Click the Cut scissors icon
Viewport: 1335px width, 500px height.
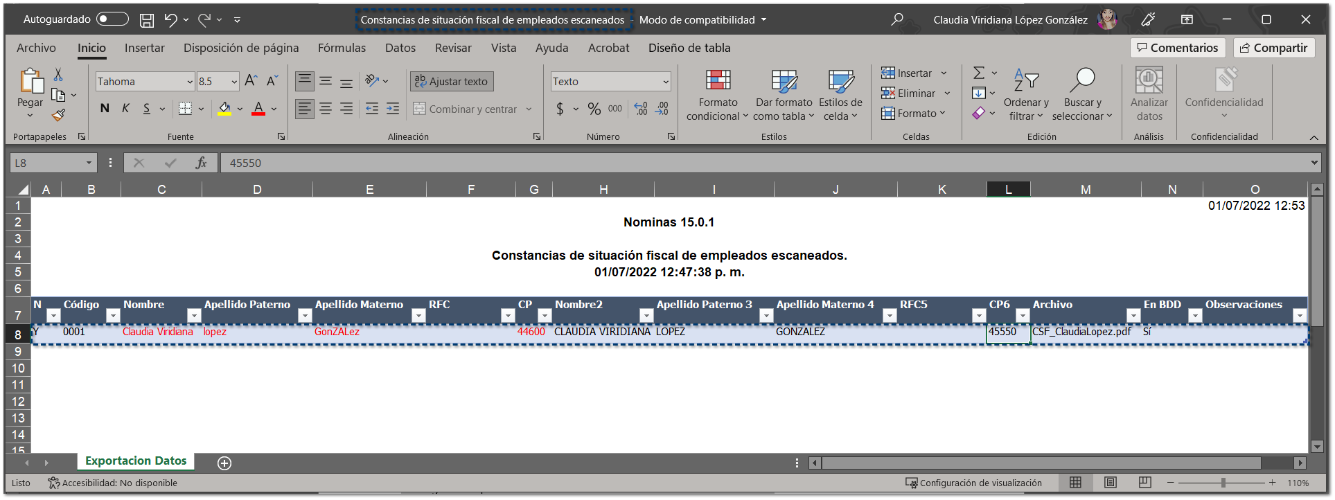58,75
